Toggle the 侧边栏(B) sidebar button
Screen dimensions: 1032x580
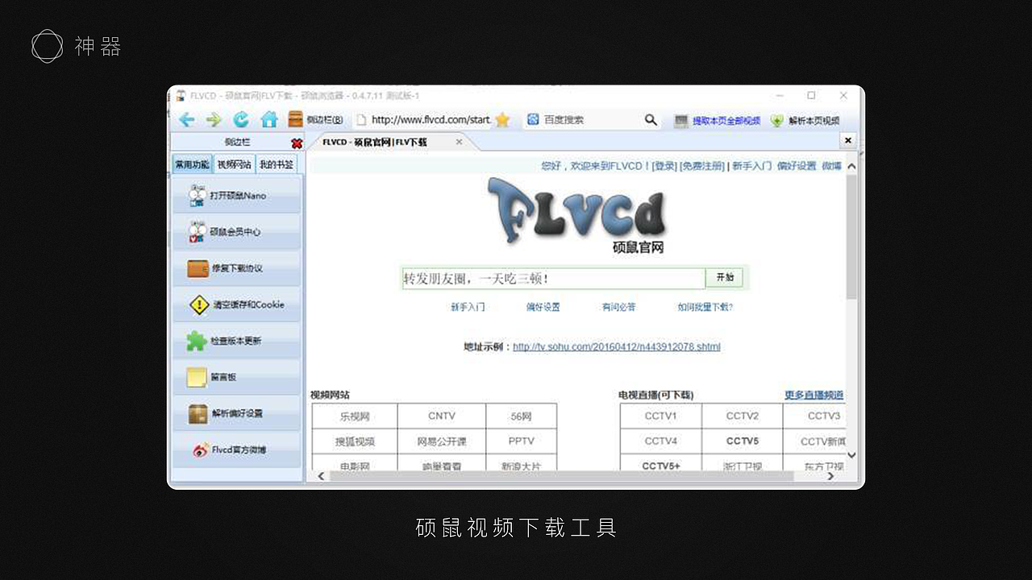316,120
